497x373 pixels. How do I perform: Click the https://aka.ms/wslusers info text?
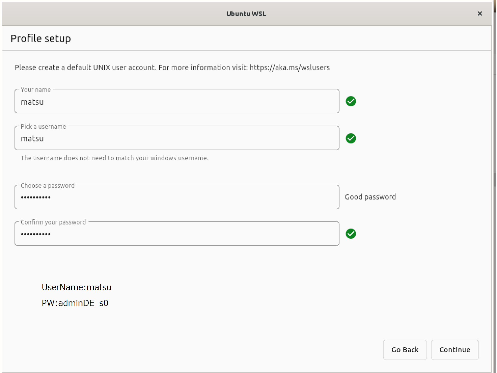tap(290, 68)
